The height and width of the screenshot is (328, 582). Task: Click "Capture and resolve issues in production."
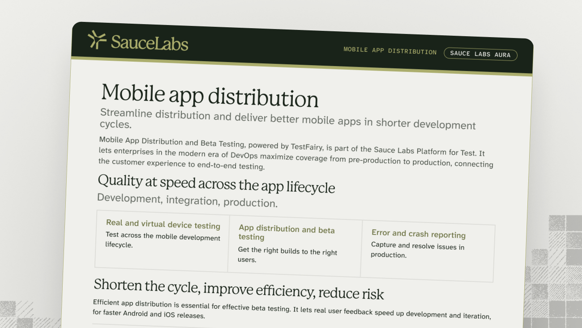click(x=417, y=250)
